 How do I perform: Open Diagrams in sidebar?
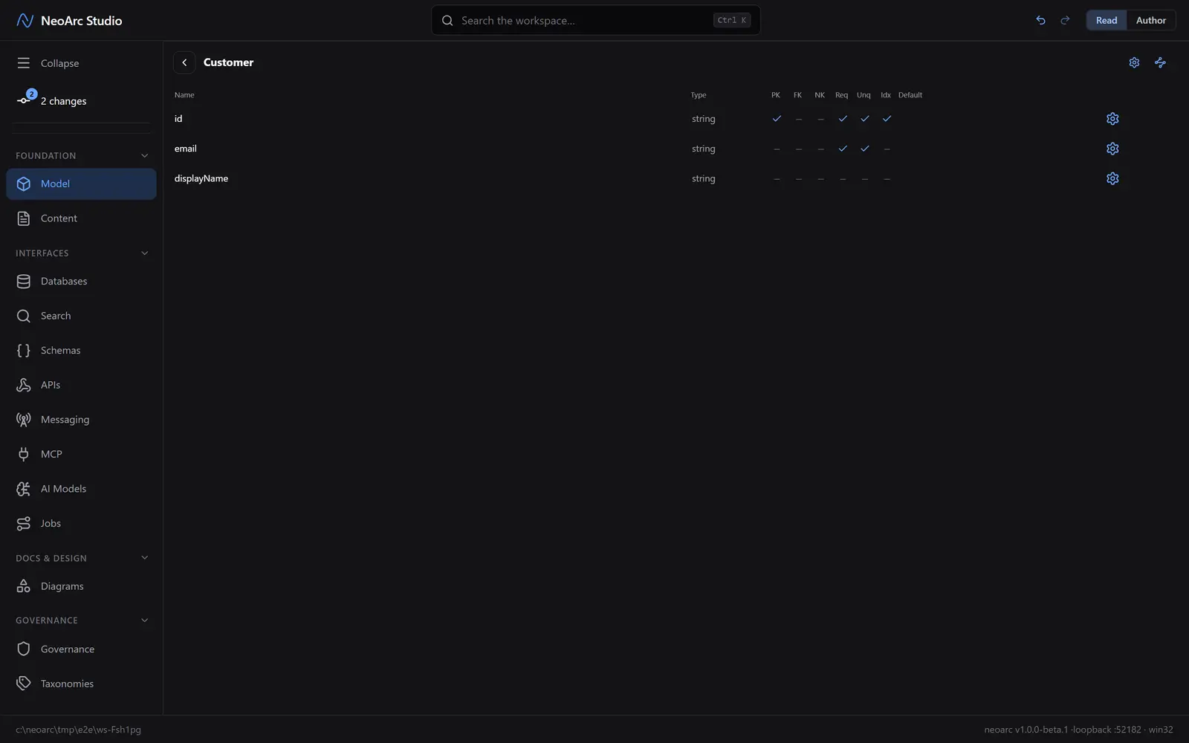point(81,586)
